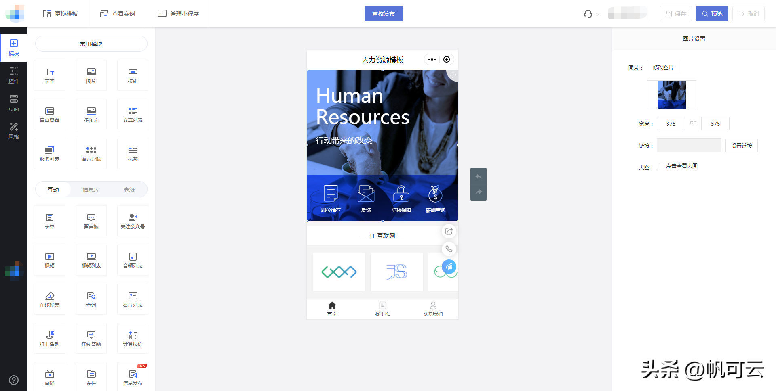Image resolution: width=776 pixels, height=391 pixels.
Task: Open the mini program three-dots menu
Action: 432,59
